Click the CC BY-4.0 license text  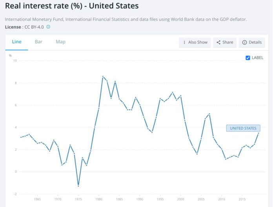pyautogui.click(x=34, y=27)
